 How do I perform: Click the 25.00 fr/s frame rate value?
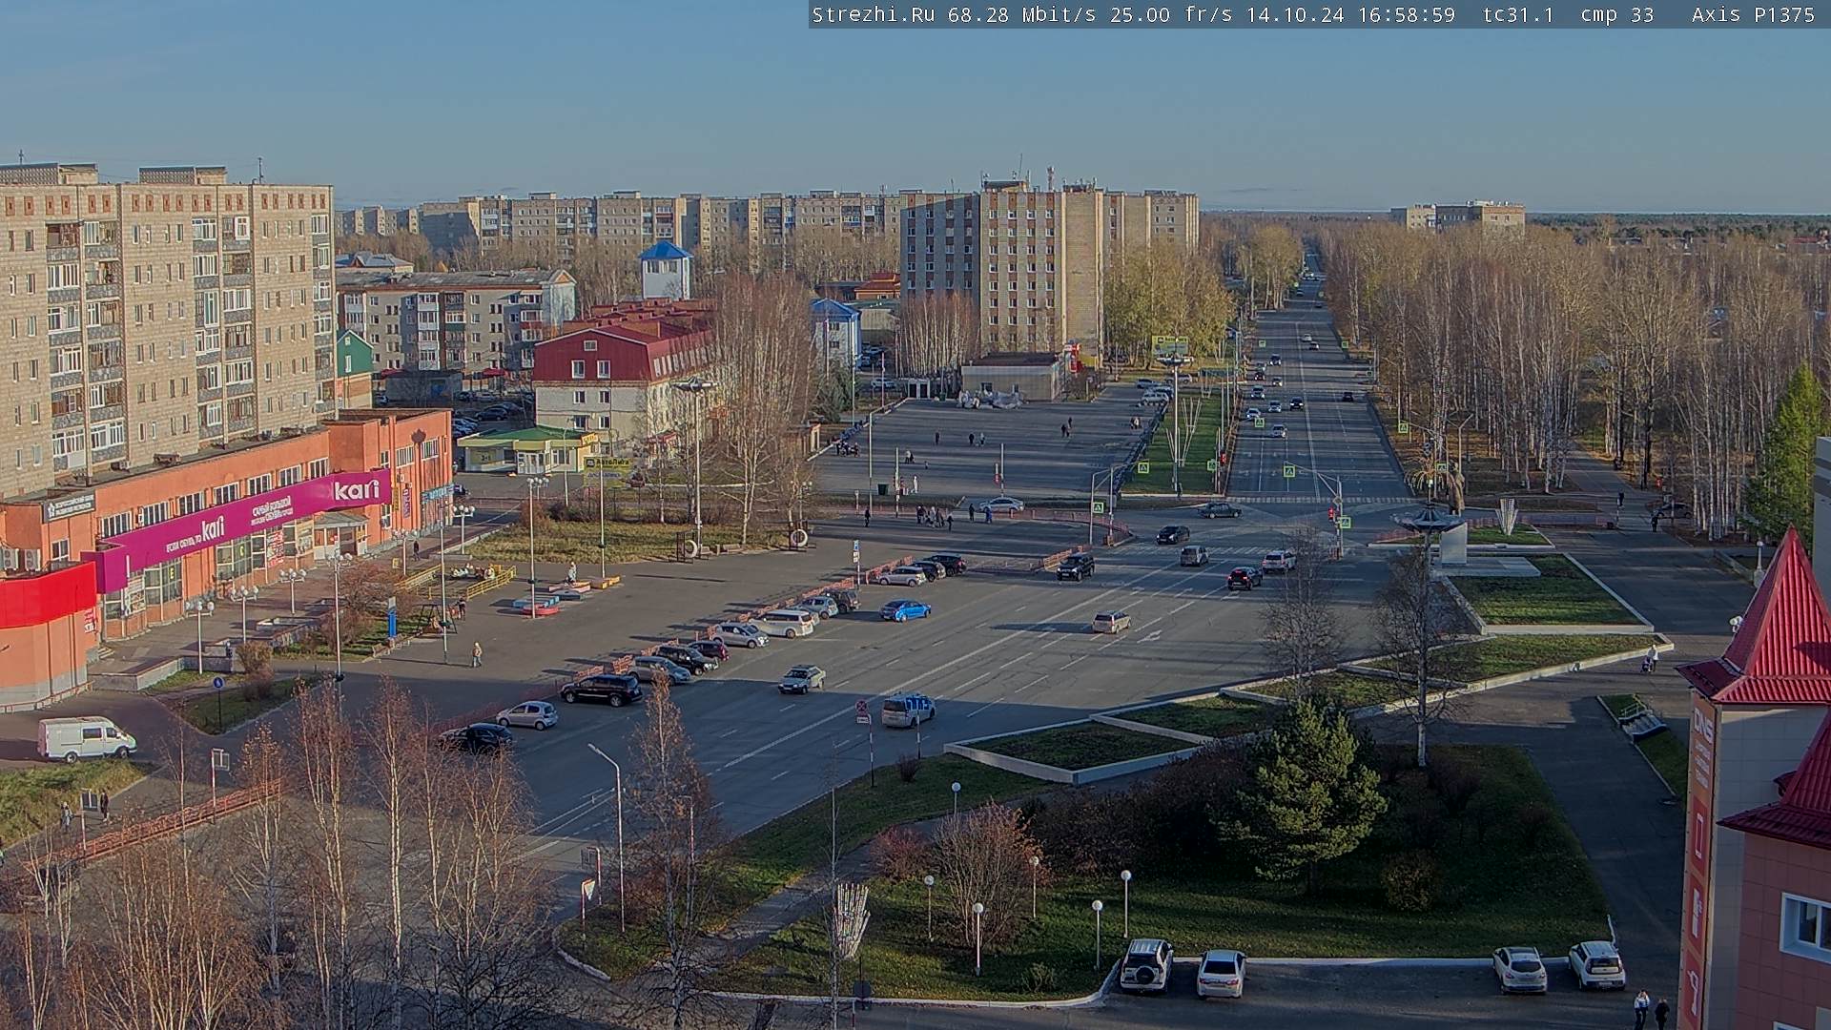(1170, 14)
